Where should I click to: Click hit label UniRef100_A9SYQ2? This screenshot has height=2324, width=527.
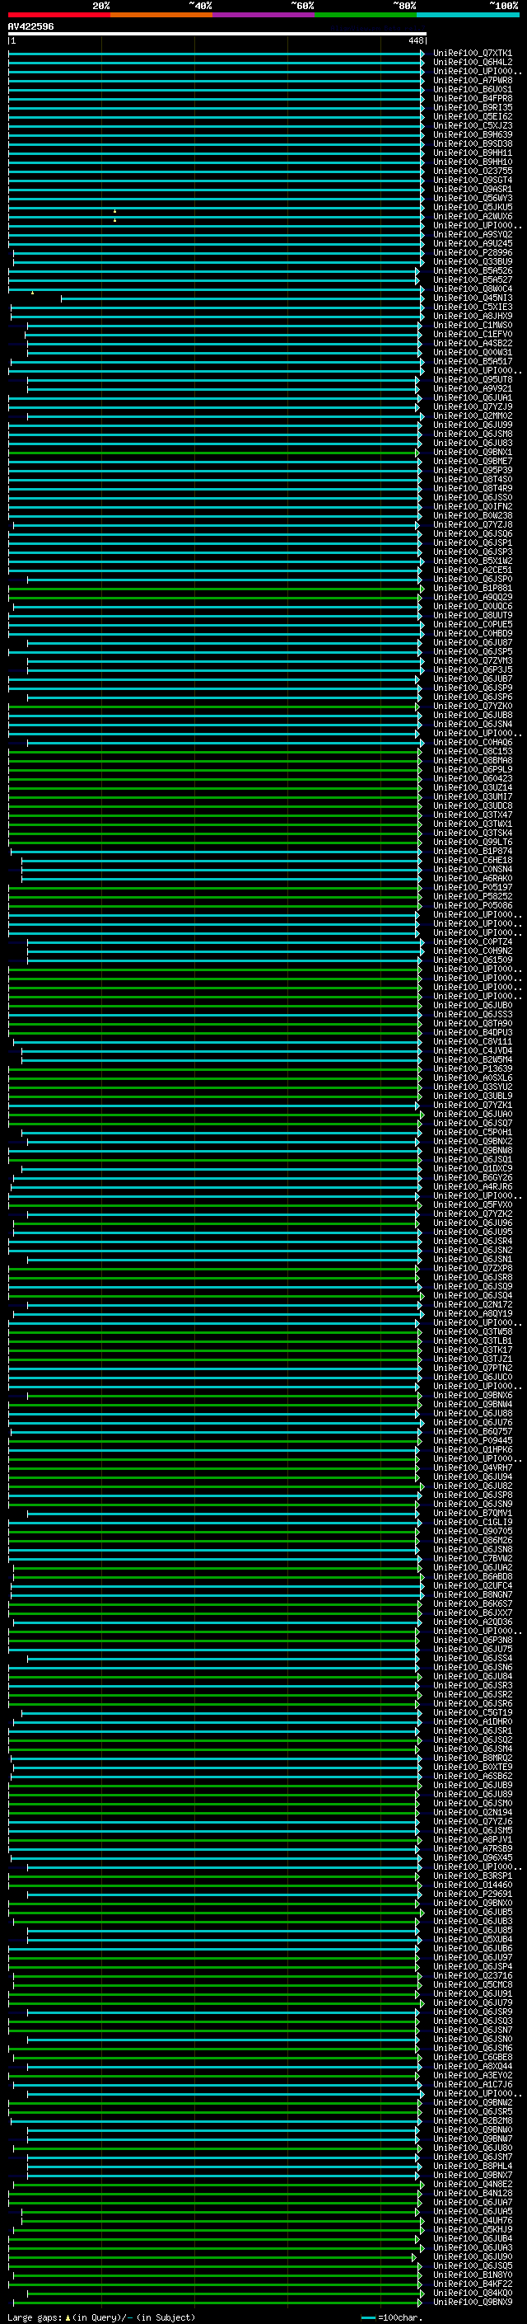(x=472, y=235)
